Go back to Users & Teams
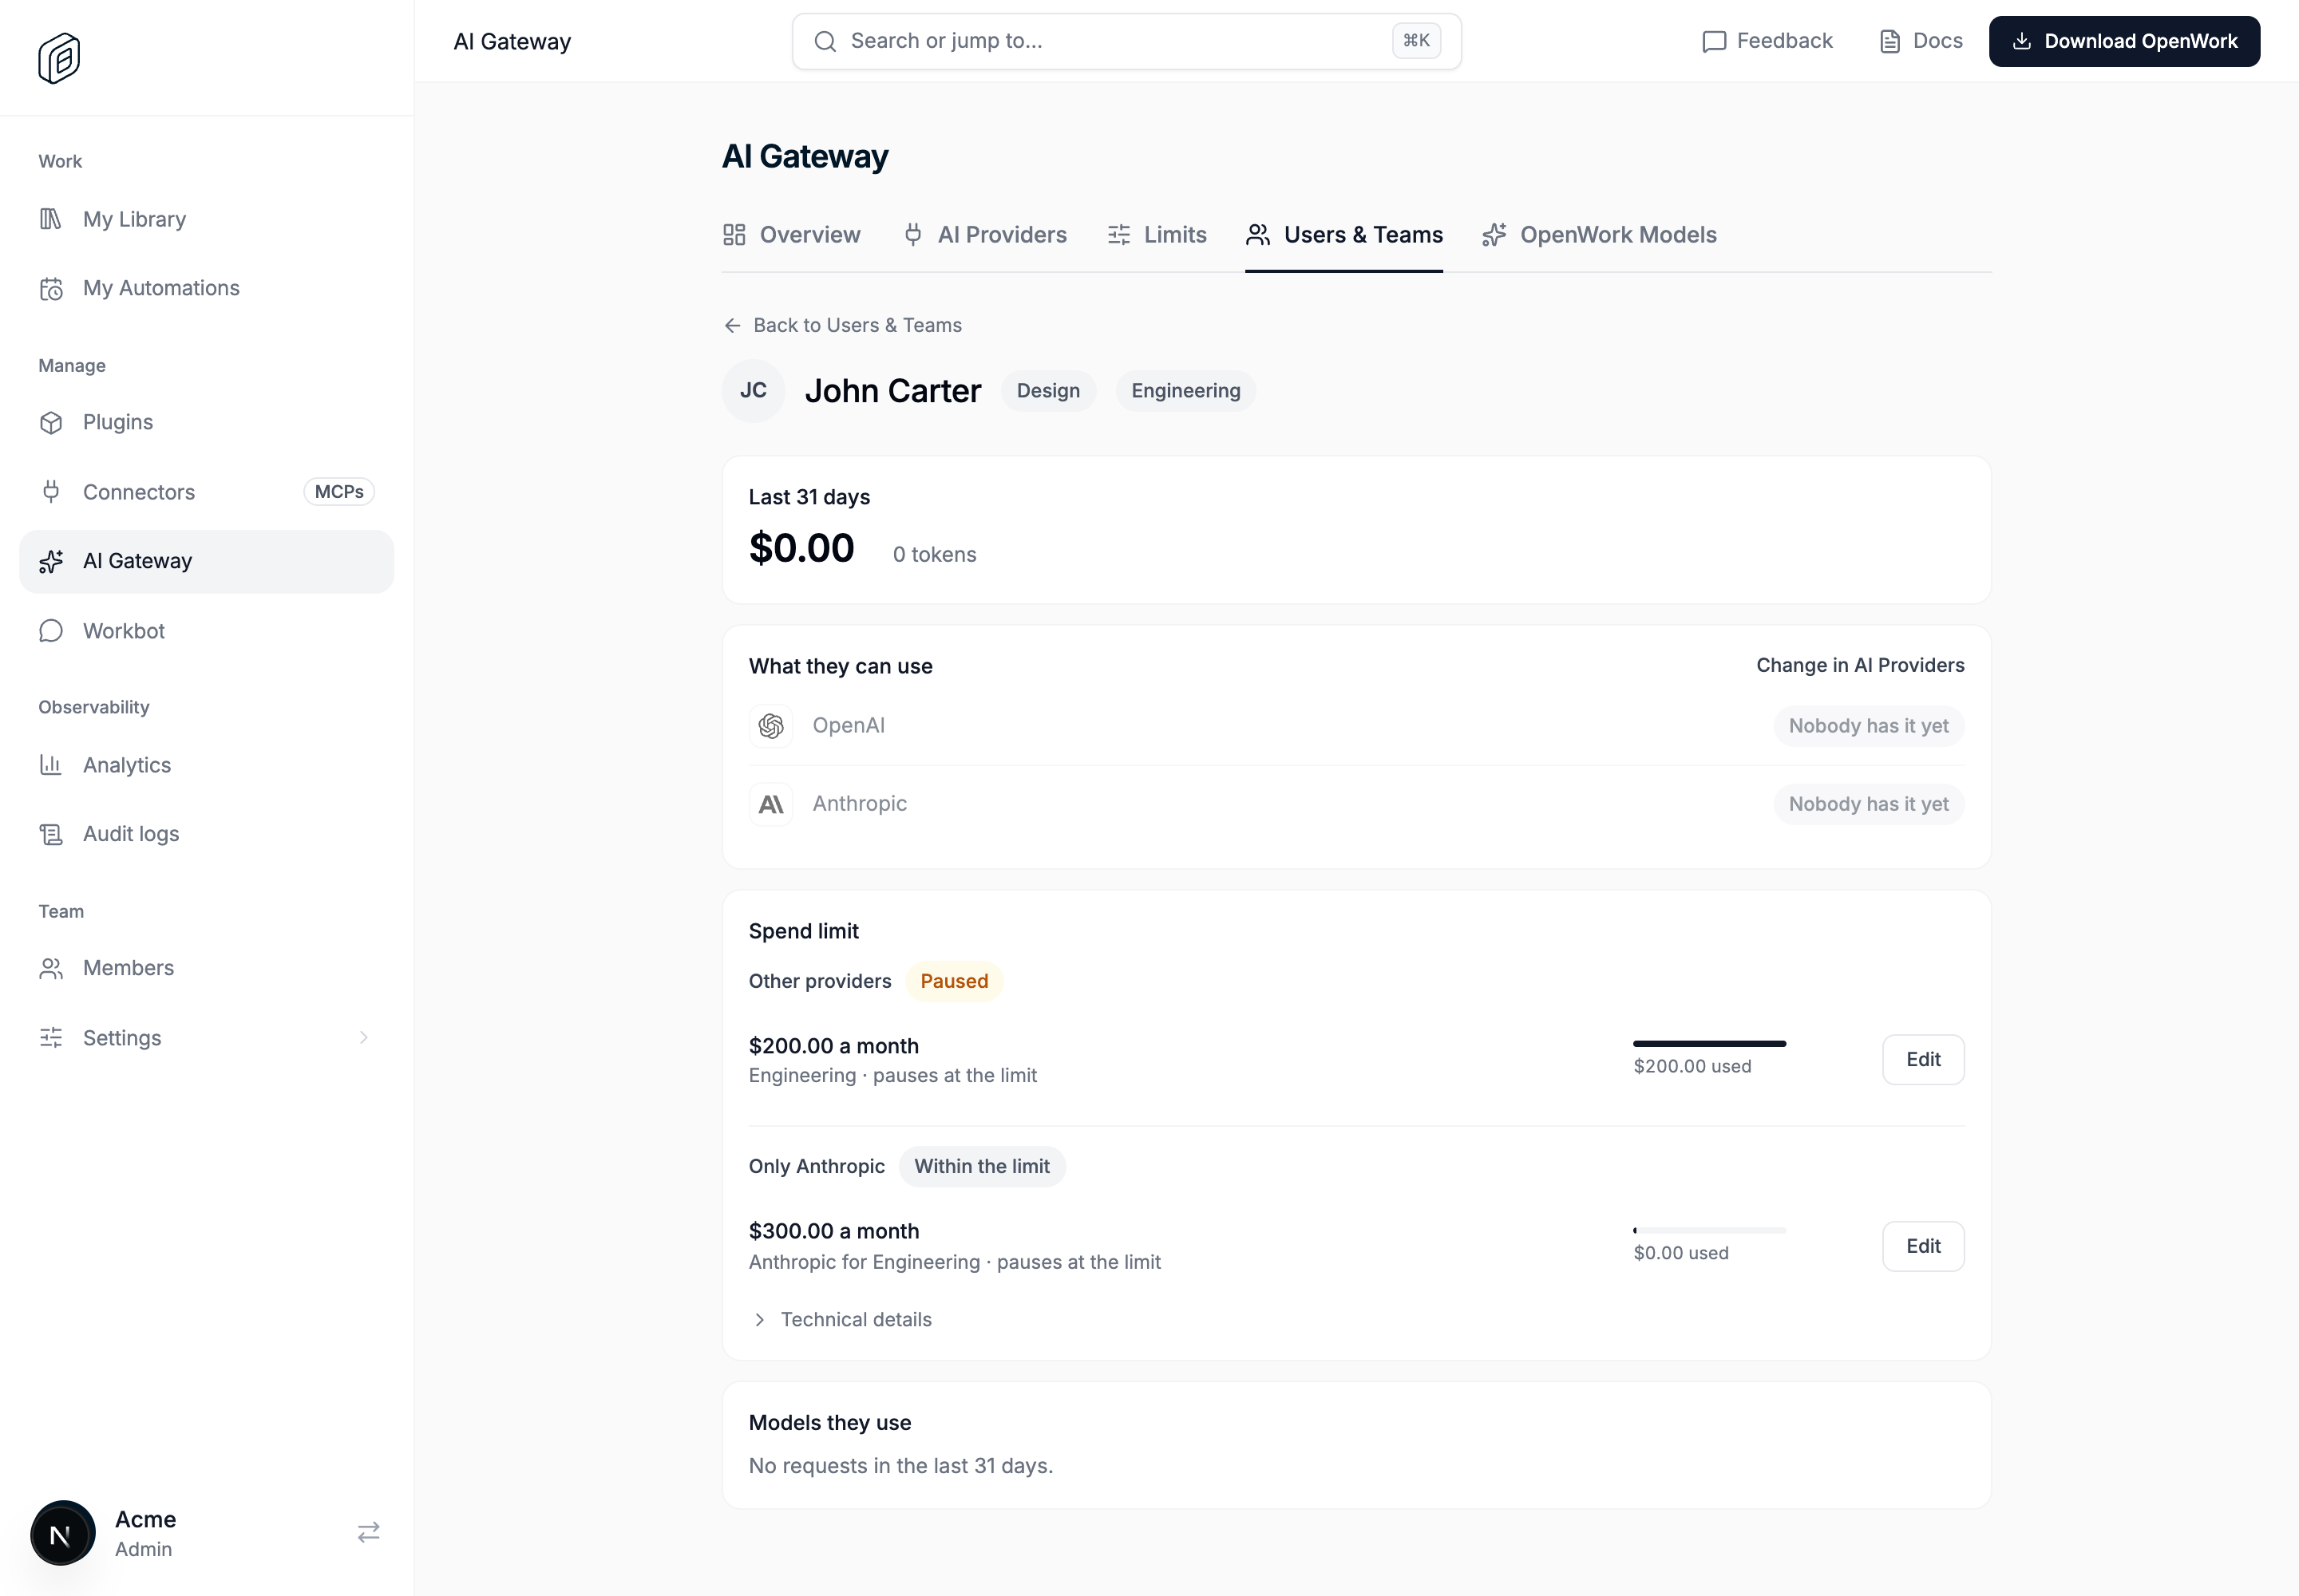The height and width of the screenshot is (1596, 2299). [x=842, y=326]
